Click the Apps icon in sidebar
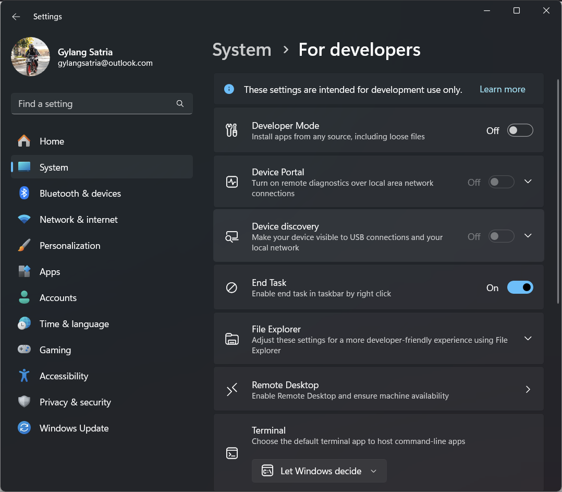 (24, 271)
